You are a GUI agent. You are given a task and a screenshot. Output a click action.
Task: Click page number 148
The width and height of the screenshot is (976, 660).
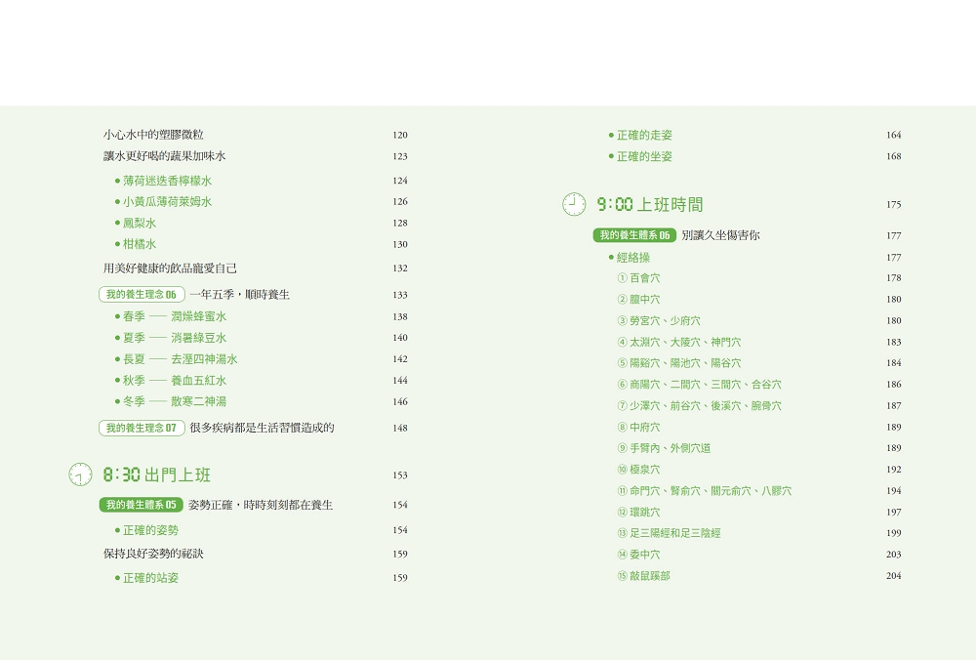point(400,429)
